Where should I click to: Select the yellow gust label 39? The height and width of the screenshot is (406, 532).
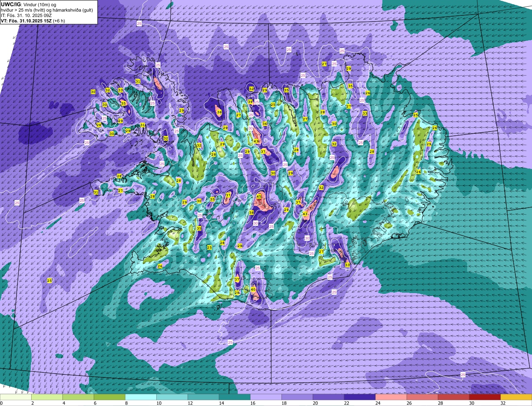coord(250,102)
